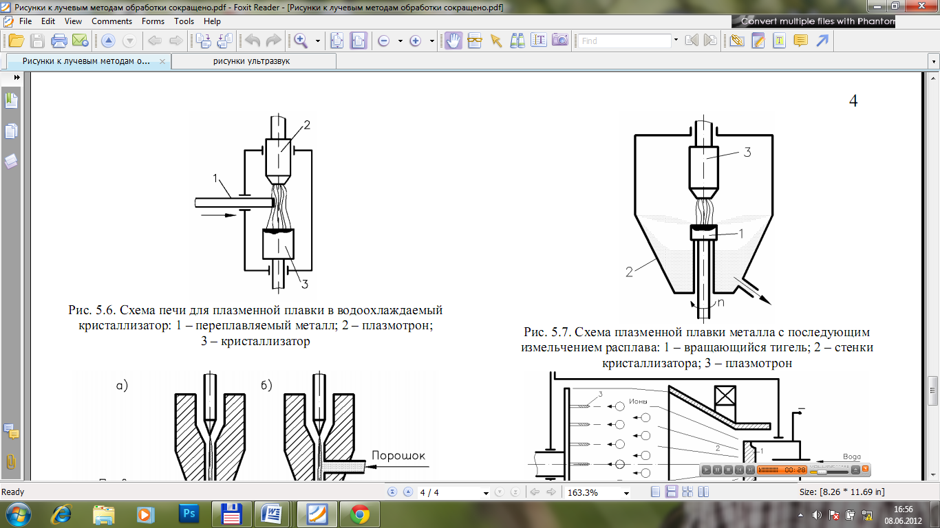The image size is (940, 528).
Task: Open Attachments paperclip panel in sidebar
Action: pyautogui.click(x=11, y=461)
